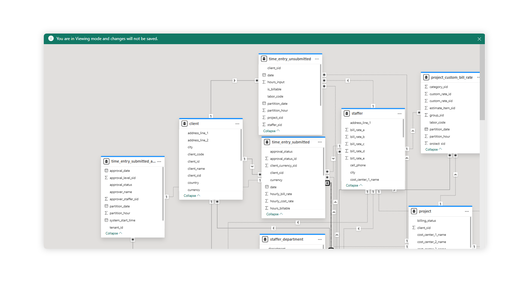Close the viewing mode notification banner

pos(479,39)
